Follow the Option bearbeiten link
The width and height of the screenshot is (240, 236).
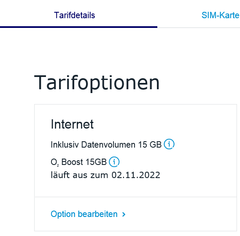pos(84,214)
